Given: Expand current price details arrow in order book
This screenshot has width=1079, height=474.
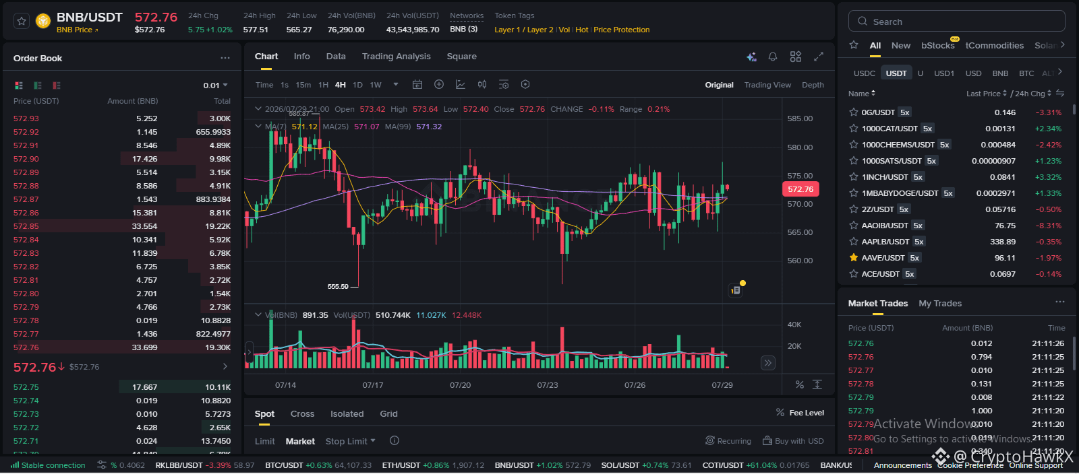Looking at the screenshot, I should (225, 366).
